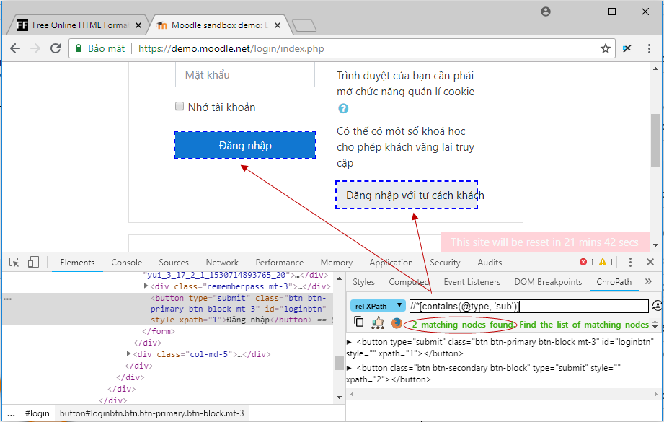Click the browser back arrow

[x=15, y=48]
